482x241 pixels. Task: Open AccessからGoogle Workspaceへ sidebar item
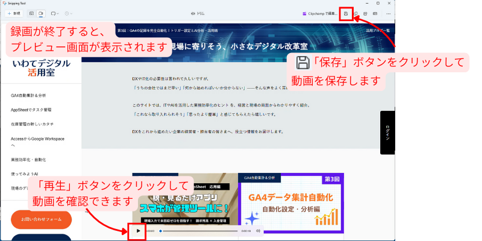point(37,142)
